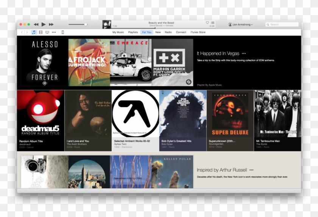Open ellipsis menu next to It Happened In Vegas

(x=244, y=54)
